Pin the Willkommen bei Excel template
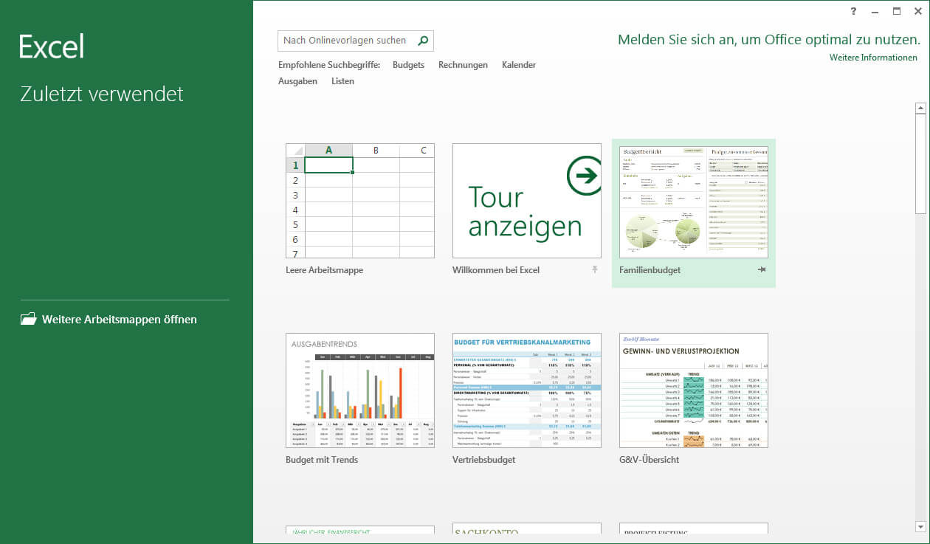The height and width of the screenshot is (544, 930). [594, 270]
